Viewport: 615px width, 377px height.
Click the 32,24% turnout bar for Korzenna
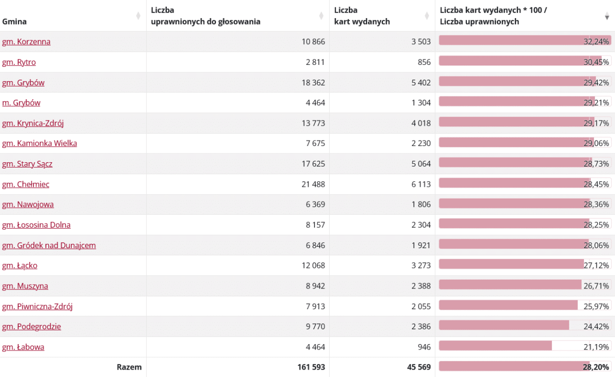tap(524, 40)
